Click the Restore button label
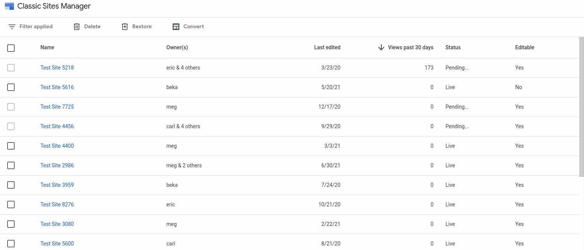Viewport: 584px width, 250px height. [142, 27]
